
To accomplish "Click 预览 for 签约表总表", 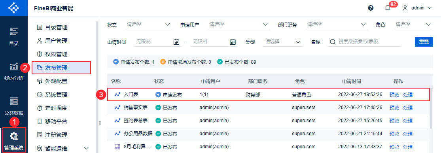I will click(394, 121).
